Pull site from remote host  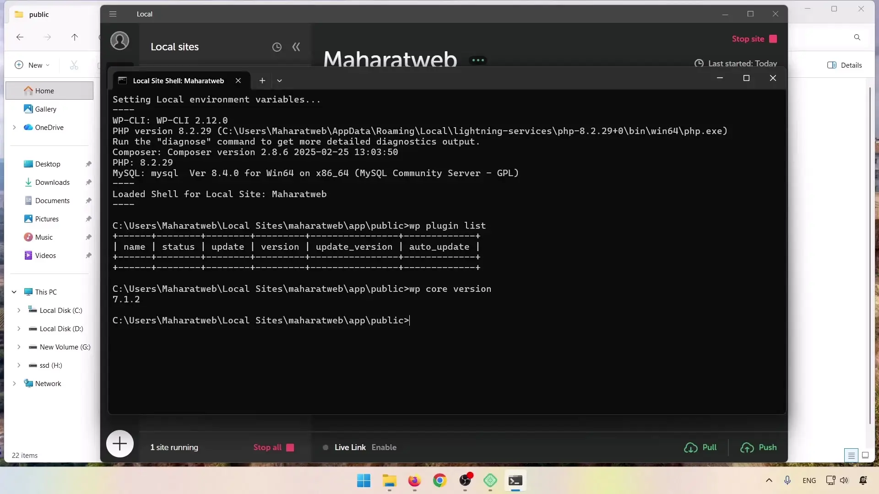(x=700, y=447)
